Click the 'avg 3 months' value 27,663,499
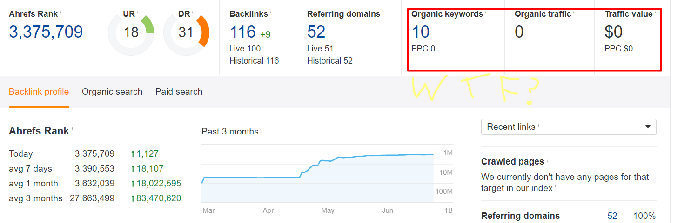 92,198
